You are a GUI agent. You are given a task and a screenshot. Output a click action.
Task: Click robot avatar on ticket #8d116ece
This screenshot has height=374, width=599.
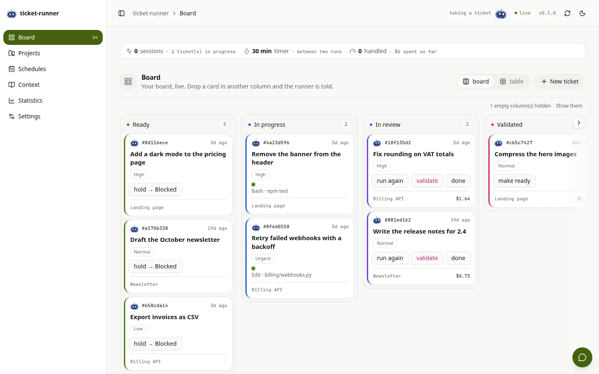click(x=134, y=143)
